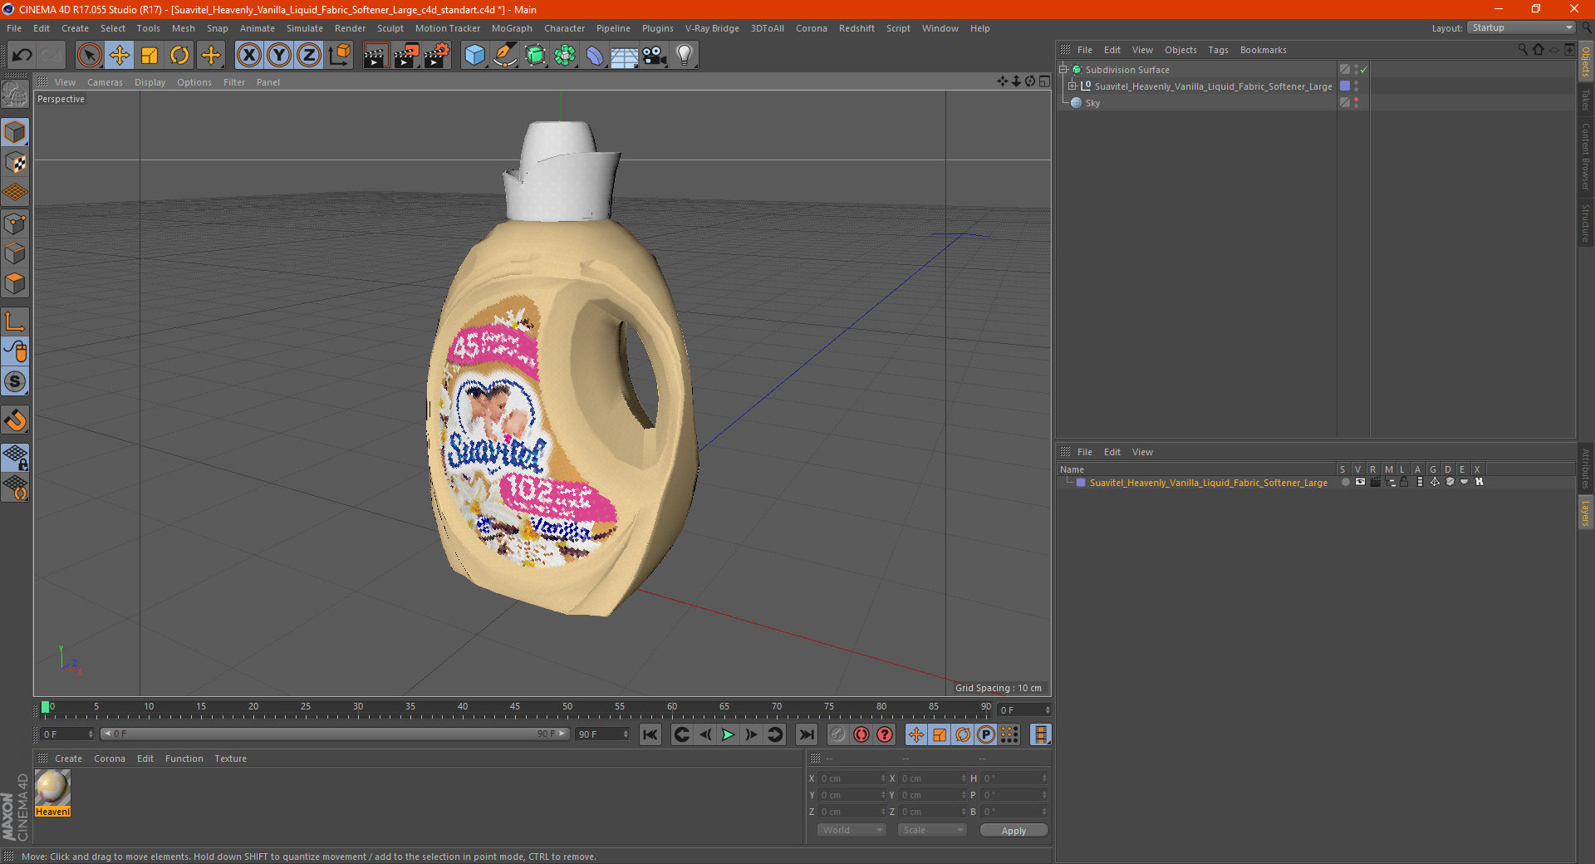This screenshot has width=1595, height=864.
Task: Open viewport Cameras menu
Action: [105, 82]
